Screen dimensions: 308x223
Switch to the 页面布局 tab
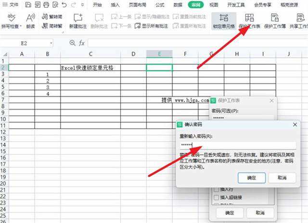click(138, 5)
